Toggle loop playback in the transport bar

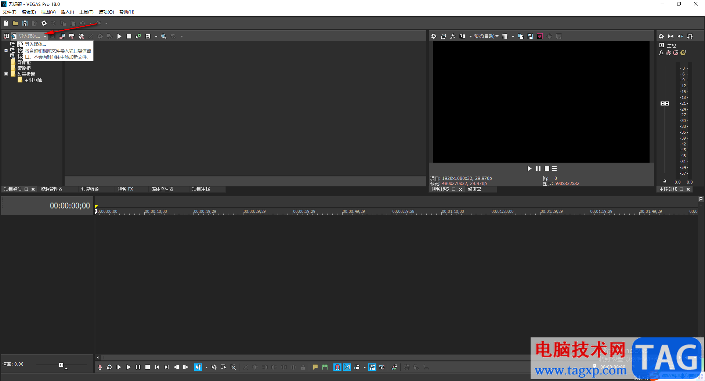click(109, 367)
